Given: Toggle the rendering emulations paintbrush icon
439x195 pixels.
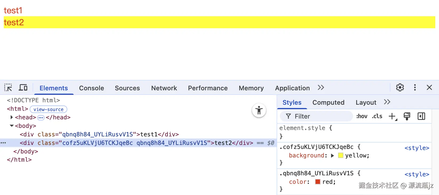Looking at the screenshot, I should click(x=407, y=116).
